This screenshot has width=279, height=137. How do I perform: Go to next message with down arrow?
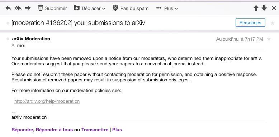click(x=264, y=8)
